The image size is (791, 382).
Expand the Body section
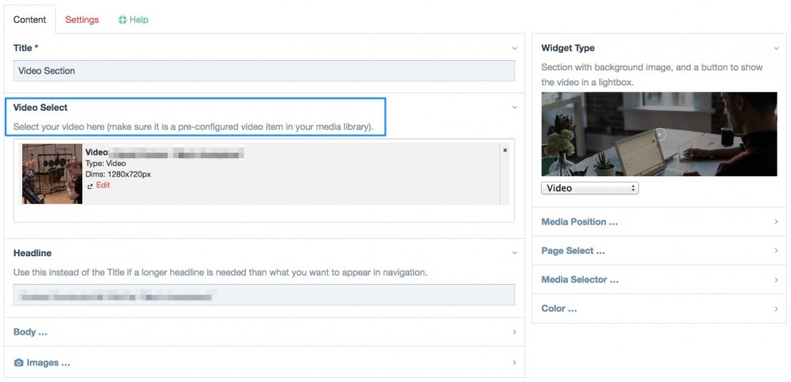(514, 332)
